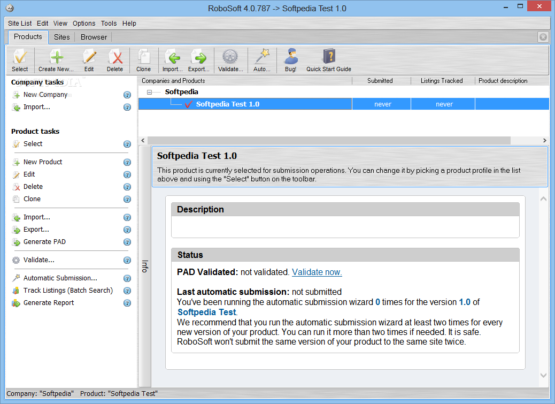Click the Edit pencil toolbar icon

tap(89, 60)
